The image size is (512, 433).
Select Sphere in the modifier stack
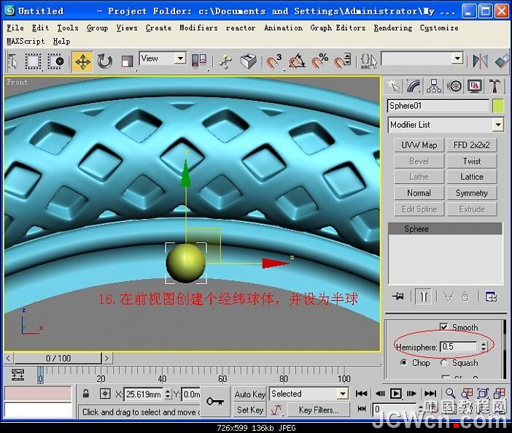pyautogui.click(x=445, y=229)
